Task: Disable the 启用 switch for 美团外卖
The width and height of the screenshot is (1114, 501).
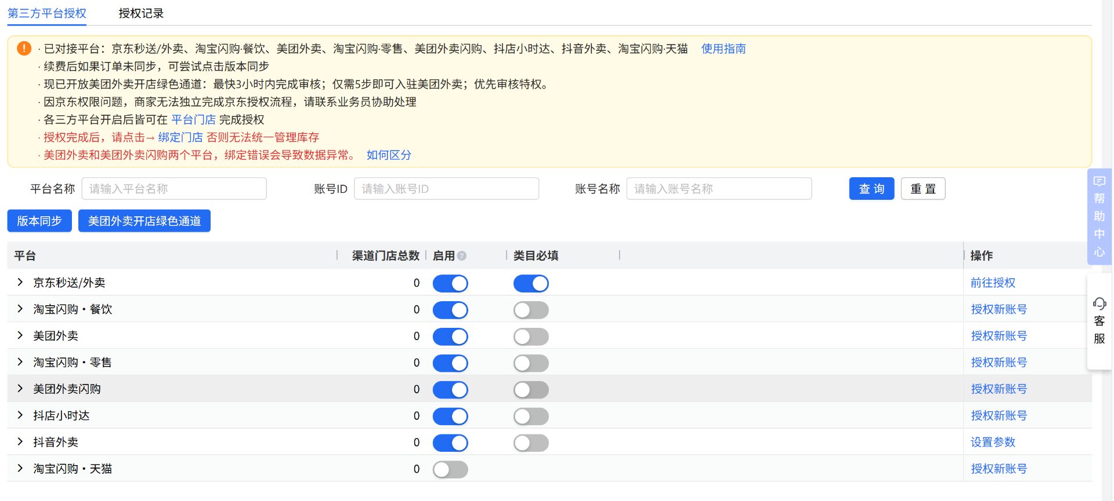Action: point(450,337)
